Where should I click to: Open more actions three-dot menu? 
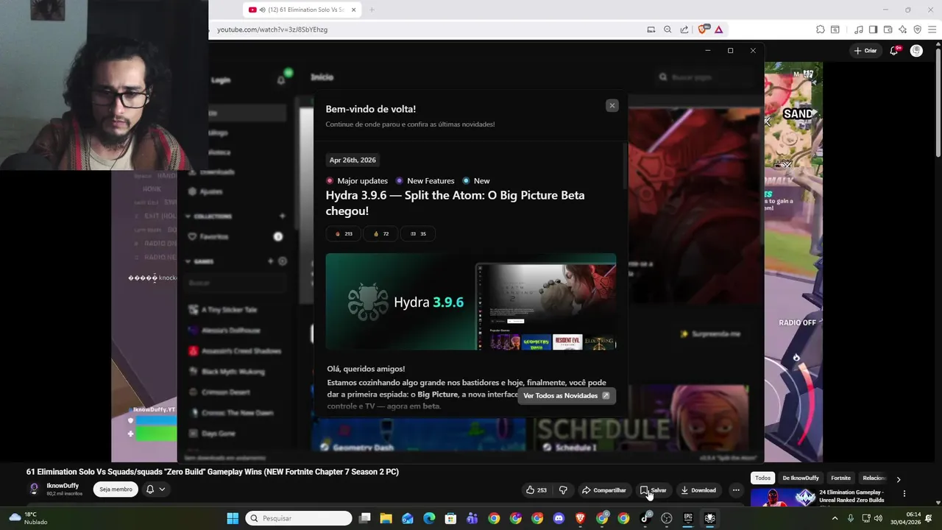click(x=736, y=490)
